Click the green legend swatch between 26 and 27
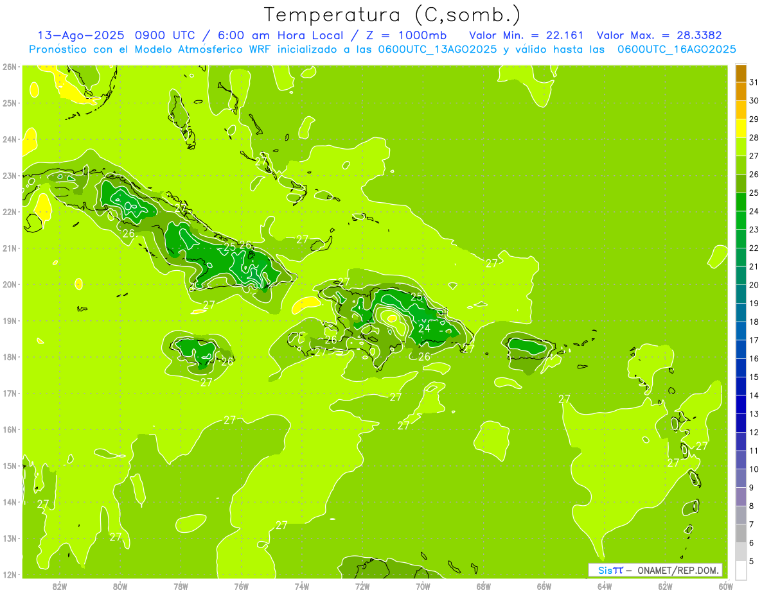 click(x=741, y=165)
